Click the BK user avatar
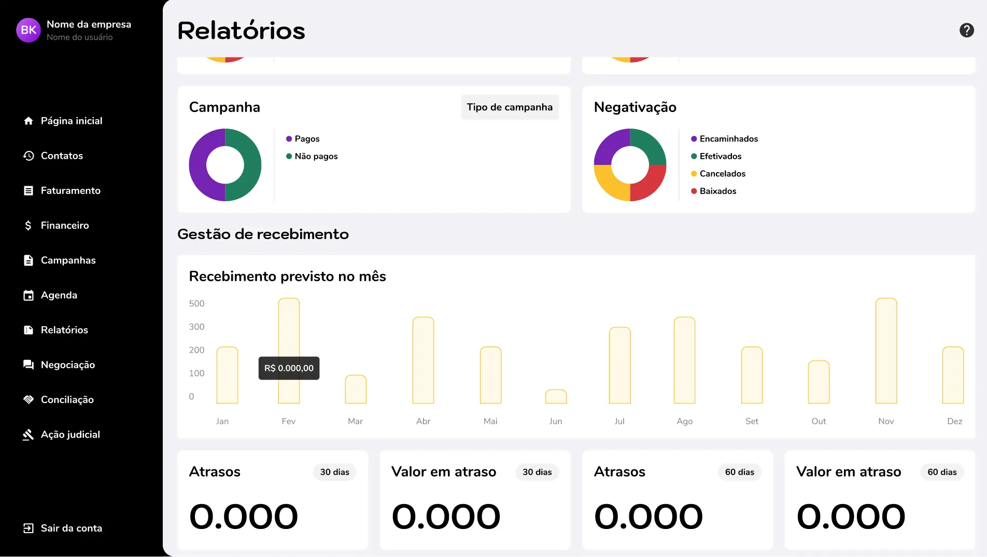Screen dimensions: 987x557 (29, 30)
